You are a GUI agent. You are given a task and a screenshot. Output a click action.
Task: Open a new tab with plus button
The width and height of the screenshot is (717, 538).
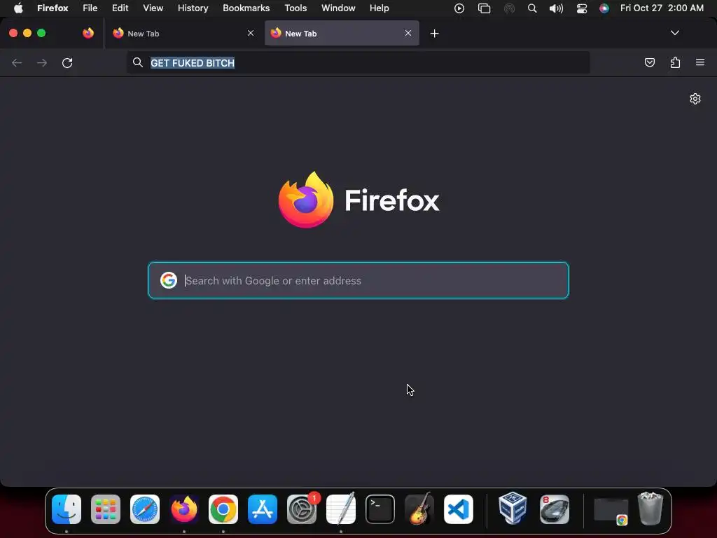tap(434, 34)
